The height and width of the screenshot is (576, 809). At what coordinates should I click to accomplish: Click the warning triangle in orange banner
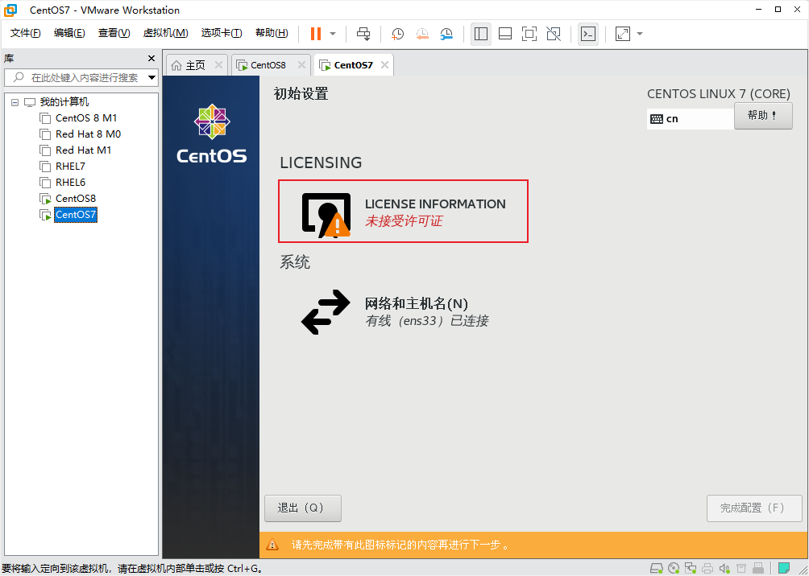(x=272, y=545)
